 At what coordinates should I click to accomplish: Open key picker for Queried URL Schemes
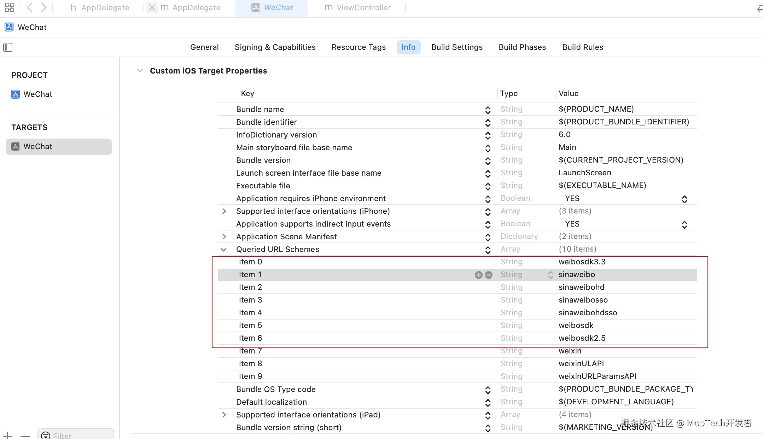click(x=488, y=250)
